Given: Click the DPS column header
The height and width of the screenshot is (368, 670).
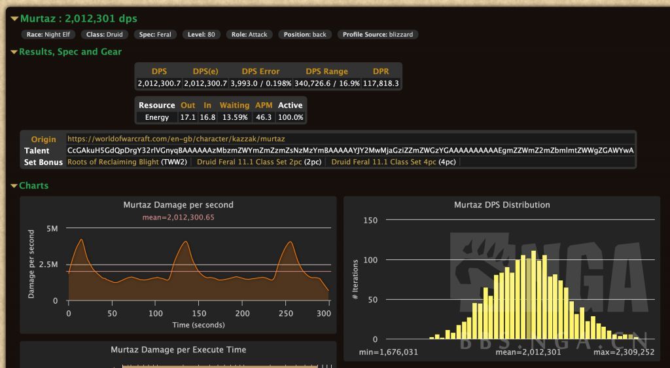Looking at the screenshot, I should [x=159, y=71].
